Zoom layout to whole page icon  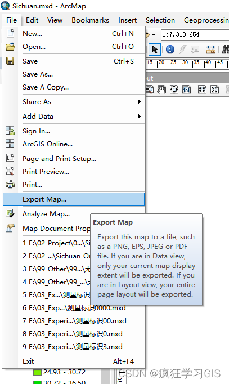[174, 90]
